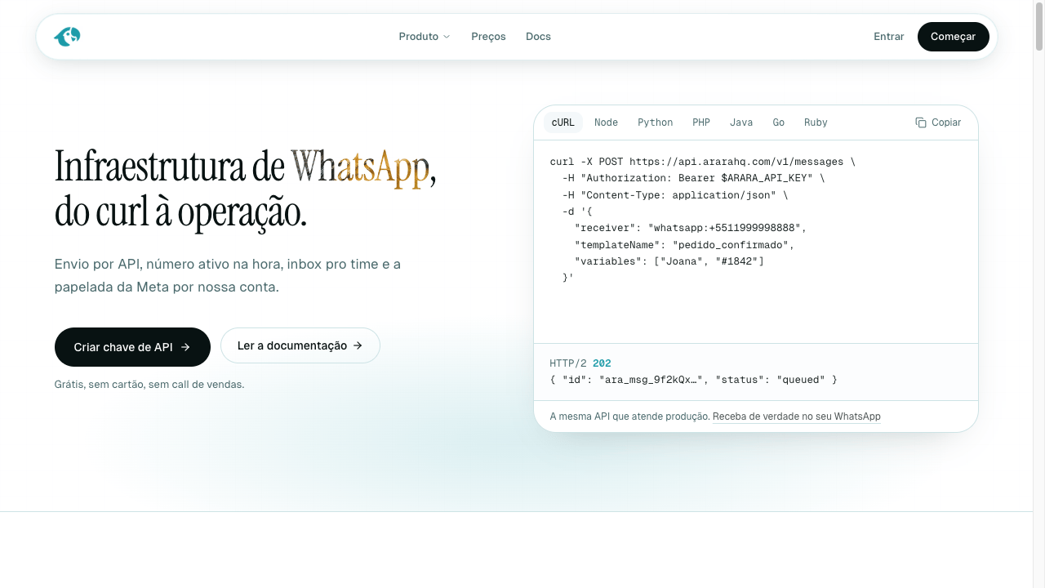
Task: Switch to the Ruby tab
Action: (816, 122)
